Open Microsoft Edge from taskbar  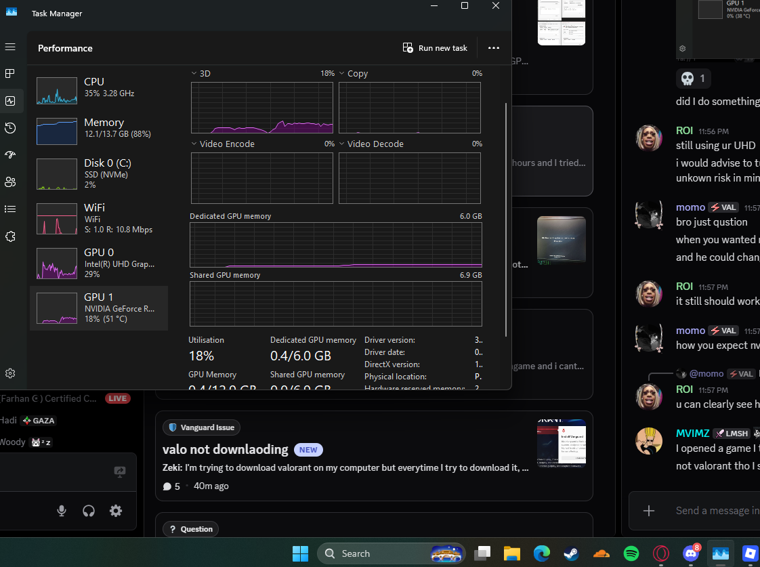[x=542, y=553]
